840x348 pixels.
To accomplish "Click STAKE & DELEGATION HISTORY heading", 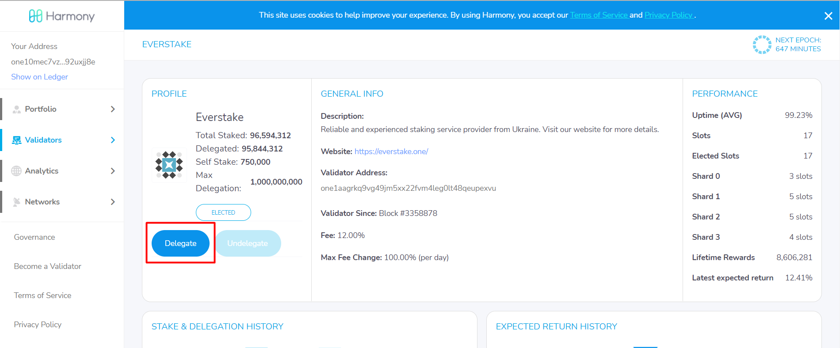I will tap(218, 326).
